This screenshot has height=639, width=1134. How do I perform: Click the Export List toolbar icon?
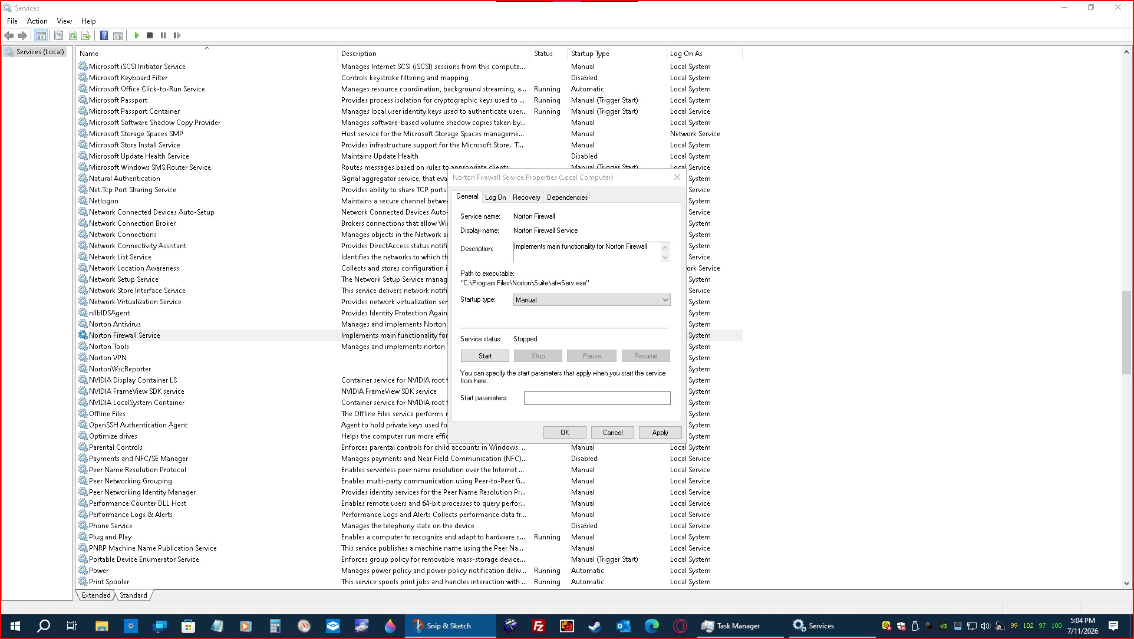click(86, 35)
